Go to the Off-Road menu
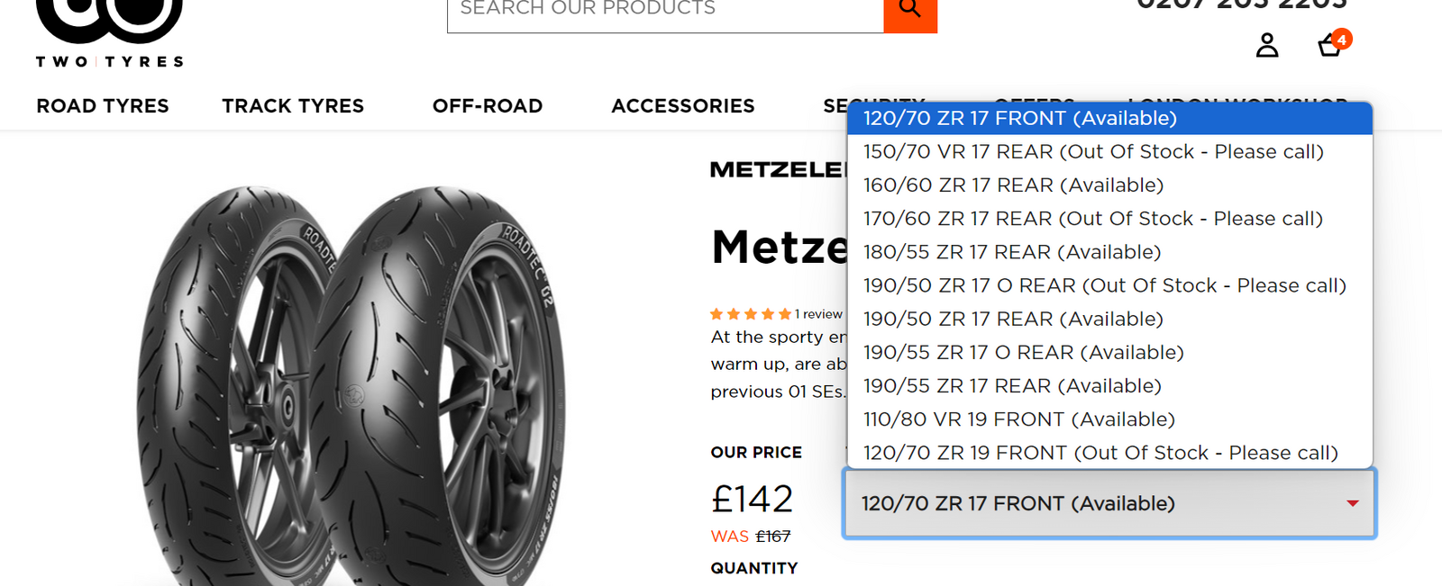 click(x=488, y=106)
